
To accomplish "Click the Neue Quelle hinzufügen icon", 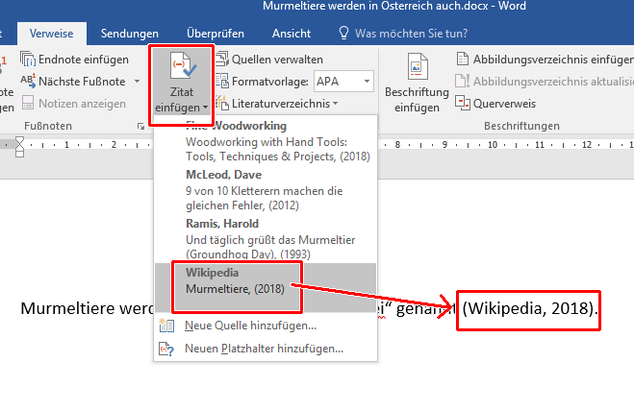I will coord(166,326).
